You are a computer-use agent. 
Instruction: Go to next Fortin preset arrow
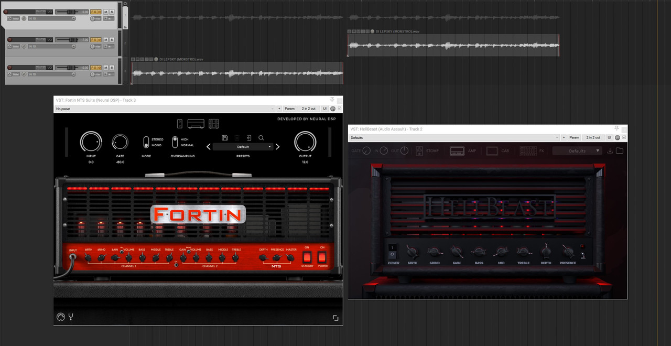(278, 147)
